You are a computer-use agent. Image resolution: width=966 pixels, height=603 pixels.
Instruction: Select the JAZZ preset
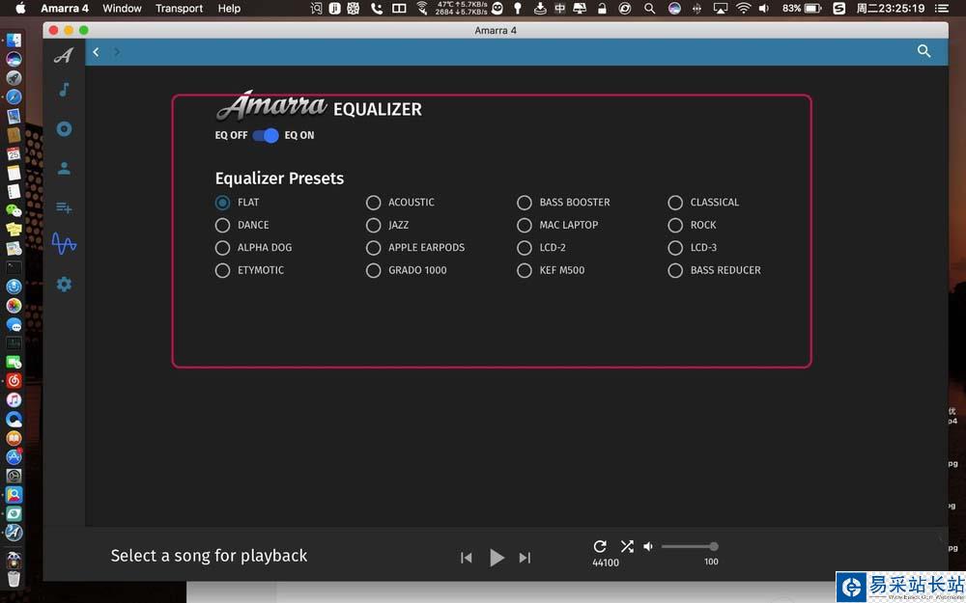click(373, 225)
